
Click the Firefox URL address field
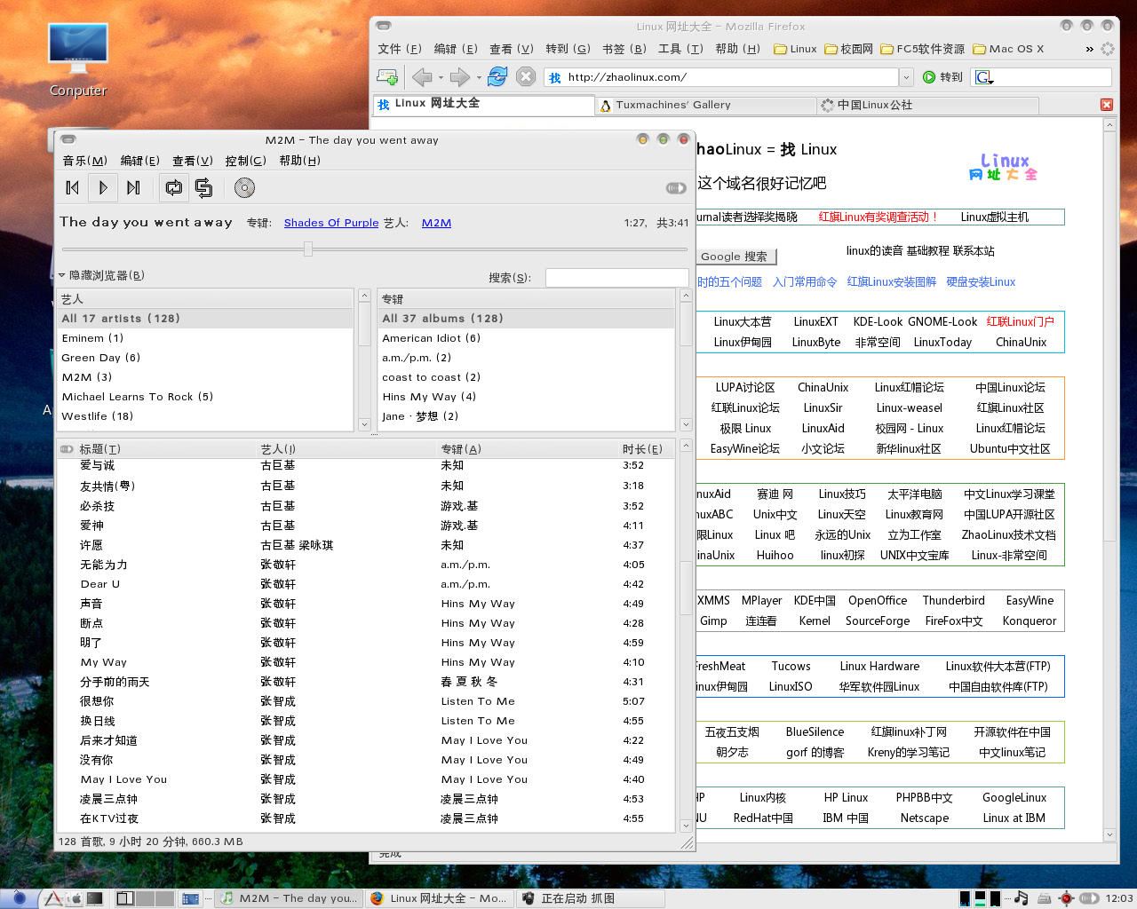point(721,77)
